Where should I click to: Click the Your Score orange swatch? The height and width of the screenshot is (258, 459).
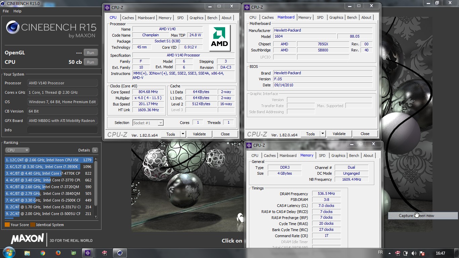tap(7, 225)
